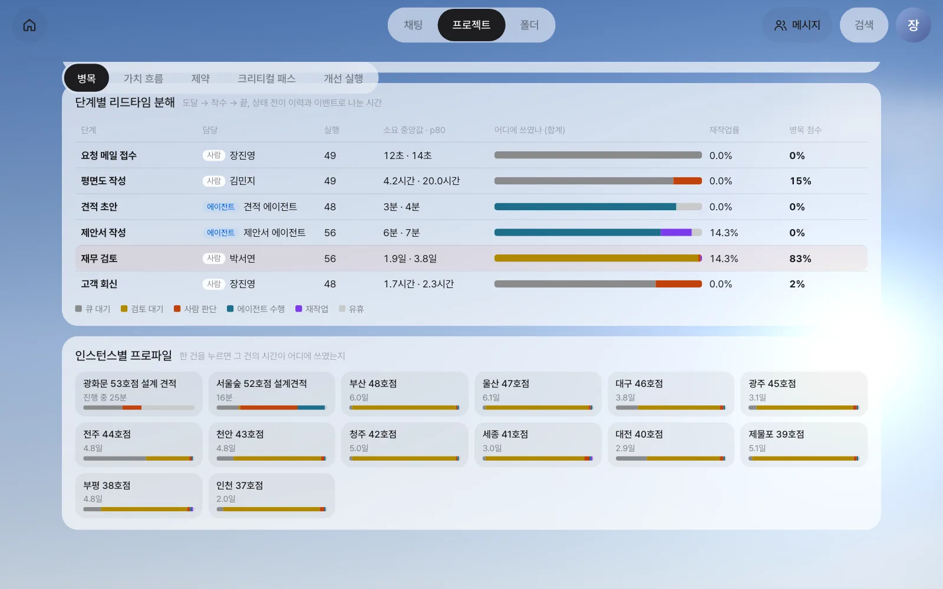
Task: Open the 서울숲 52호점 설계견적 card
Action: click(272, 394)
